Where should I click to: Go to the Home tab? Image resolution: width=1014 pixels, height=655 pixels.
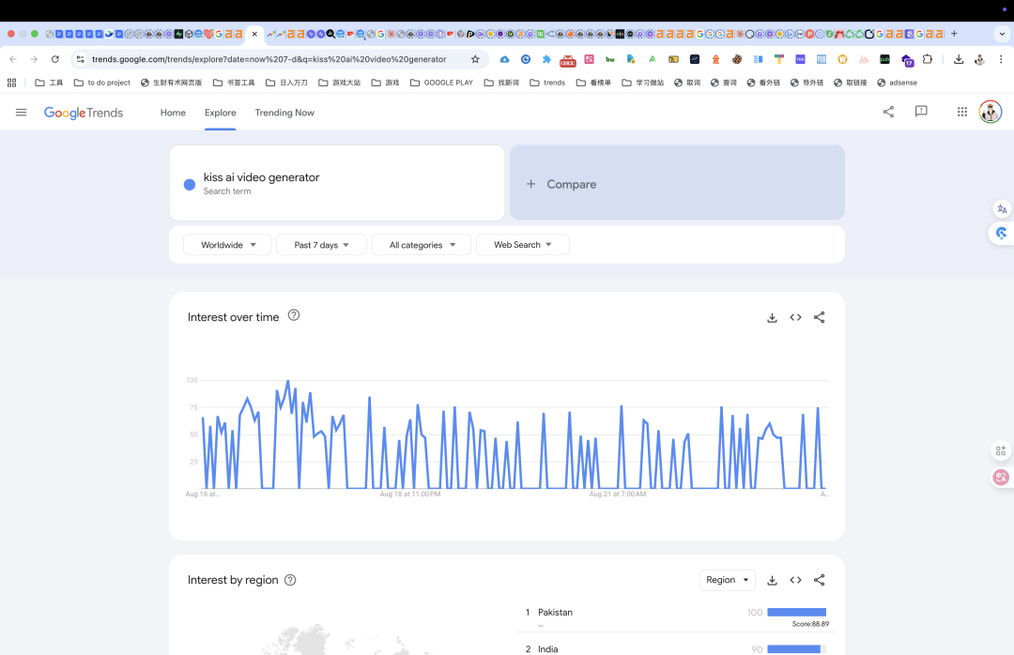173,113
